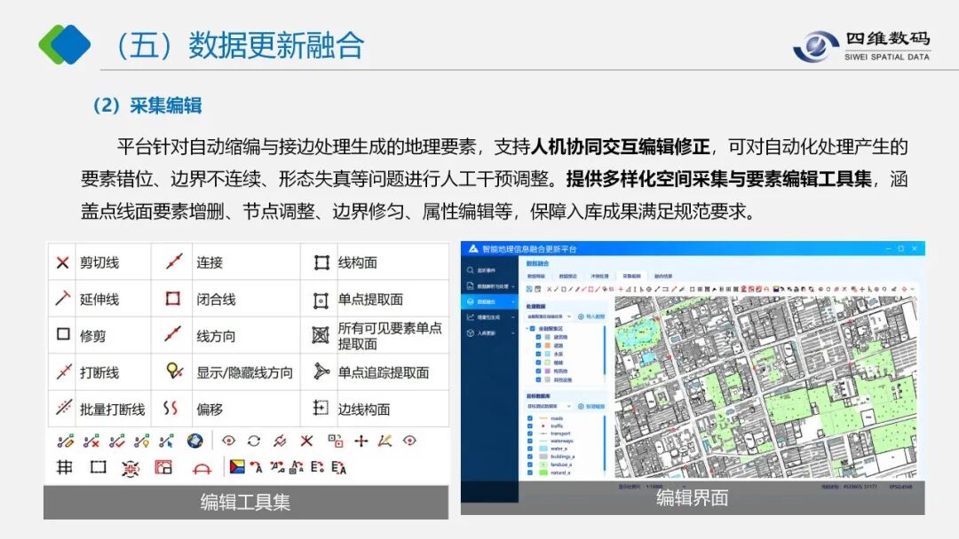The image size is (959, 539).
Task: Click the node edit pencil icon
Action: [66, 441]
